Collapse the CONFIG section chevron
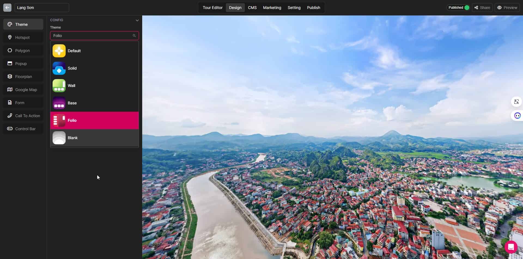Viewport: 523px width, 259px height. 137,20
